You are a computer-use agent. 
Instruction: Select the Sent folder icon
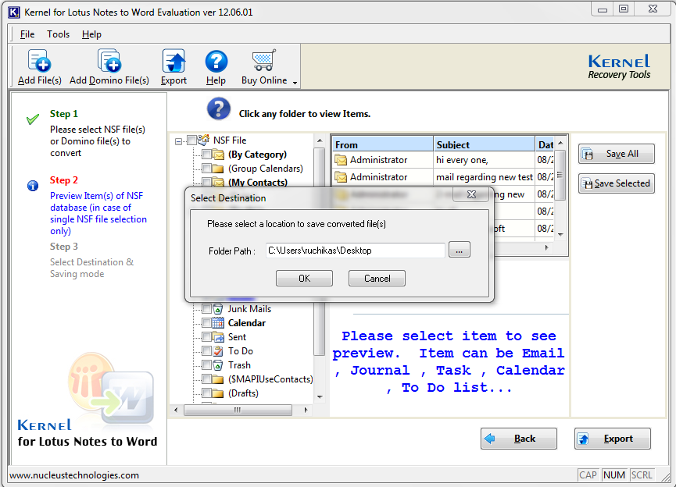click(x=218, y=337)
